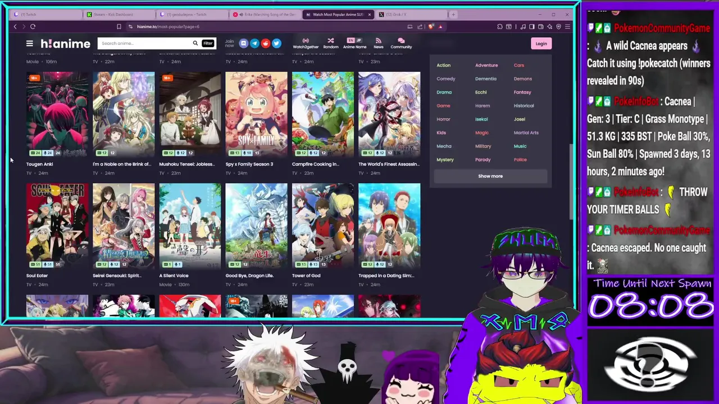Select the Dementia genre
This screenshot has width=719, height=404.
pyautogui.click(x=486, y=79)
